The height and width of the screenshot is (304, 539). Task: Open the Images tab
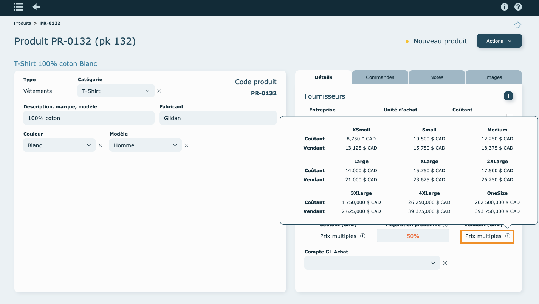[x=493, y=77]
